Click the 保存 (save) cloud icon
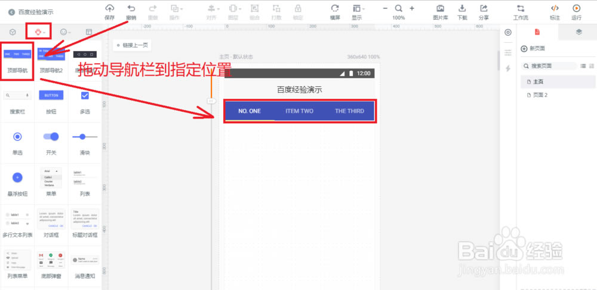 click(x=109, y=8)
